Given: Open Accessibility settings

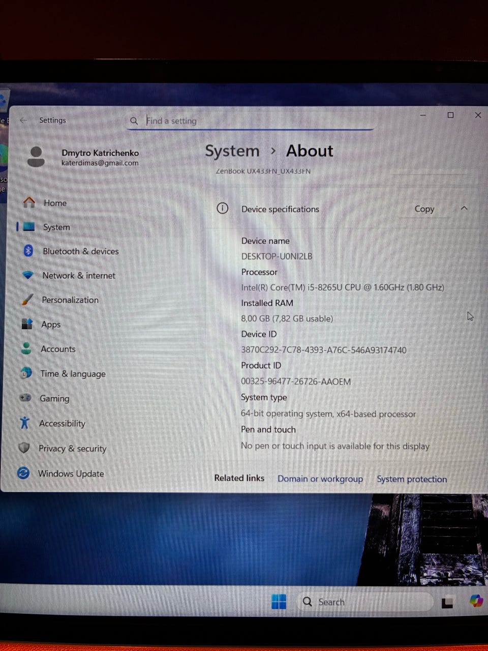Looking at the screenshot, I should tap(62, 423).
